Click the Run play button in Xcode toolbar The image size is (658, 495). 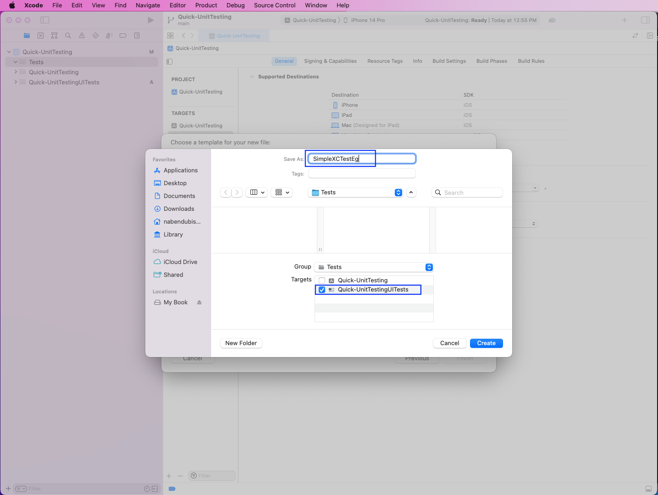click(x=150, y=20)
